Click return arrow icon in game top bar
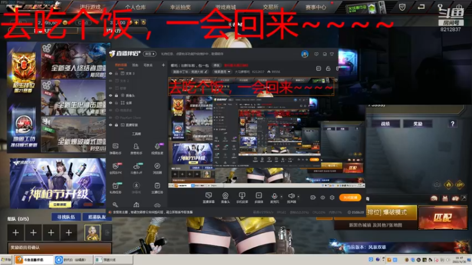Viewport: 472px width, 265px height. [x=421, y=6]
